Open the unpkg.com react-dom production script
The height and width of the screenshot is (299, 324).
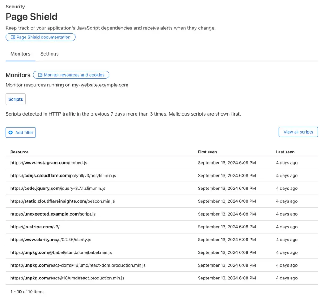click(x=78, y=265)
